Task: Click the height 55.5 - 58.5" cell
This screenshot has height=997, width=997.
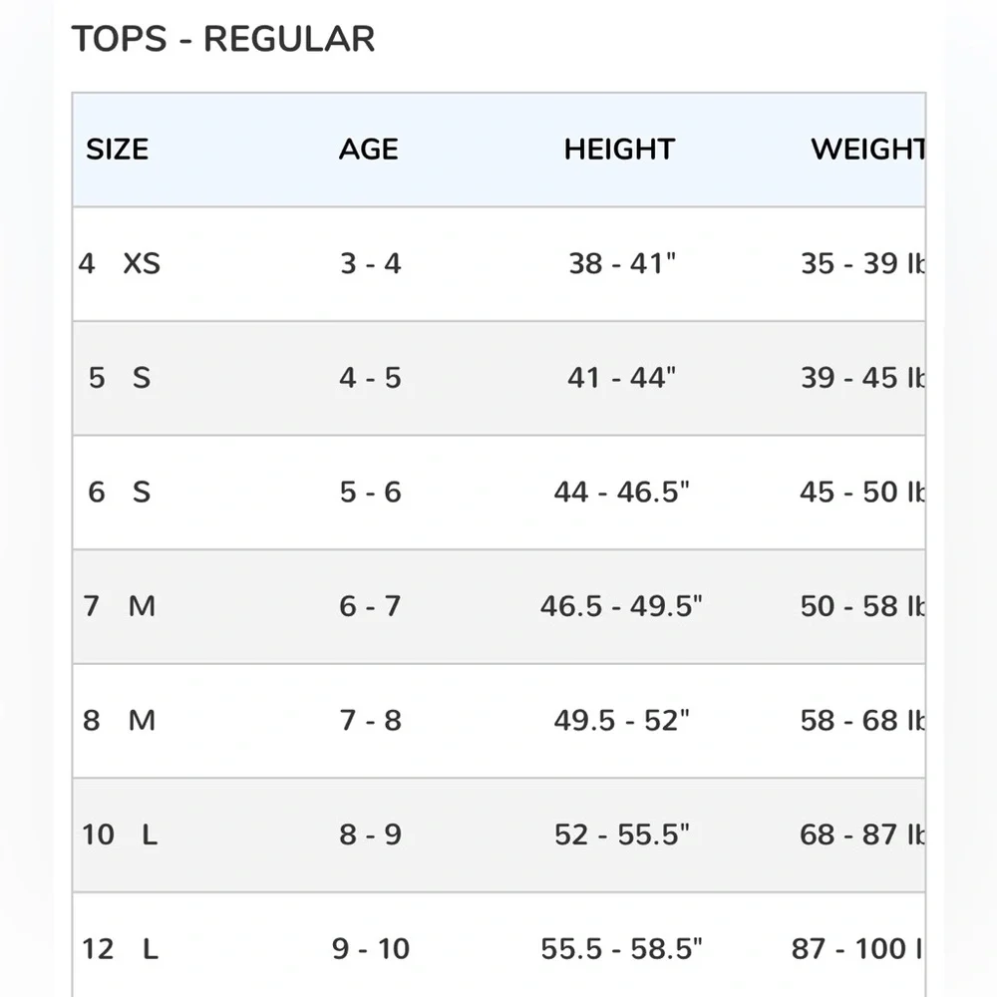Action: coord(622,949)
